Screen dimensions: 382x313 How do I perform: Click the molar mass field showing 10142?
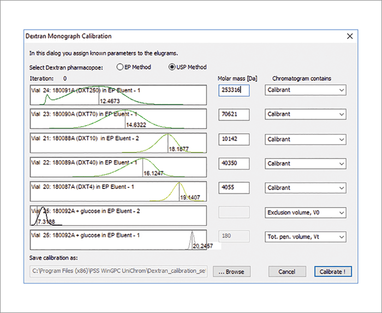click(234, 139)
